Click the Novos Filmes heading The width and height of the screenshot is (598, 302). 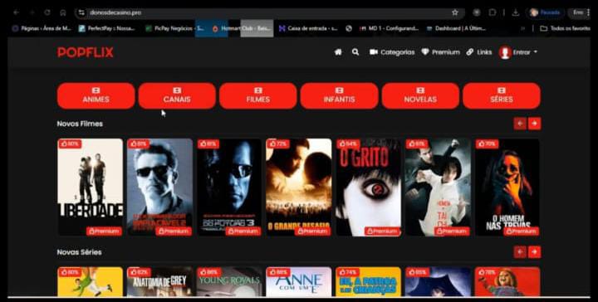[80, 124]
